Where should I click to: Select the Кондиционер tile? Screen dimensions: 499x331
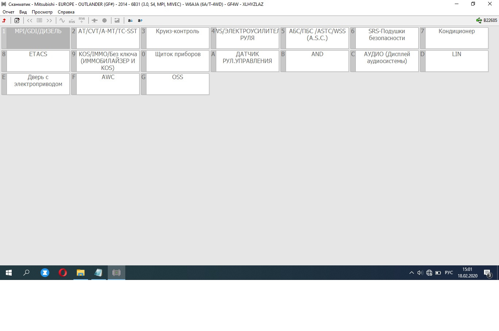coord(454,38)
